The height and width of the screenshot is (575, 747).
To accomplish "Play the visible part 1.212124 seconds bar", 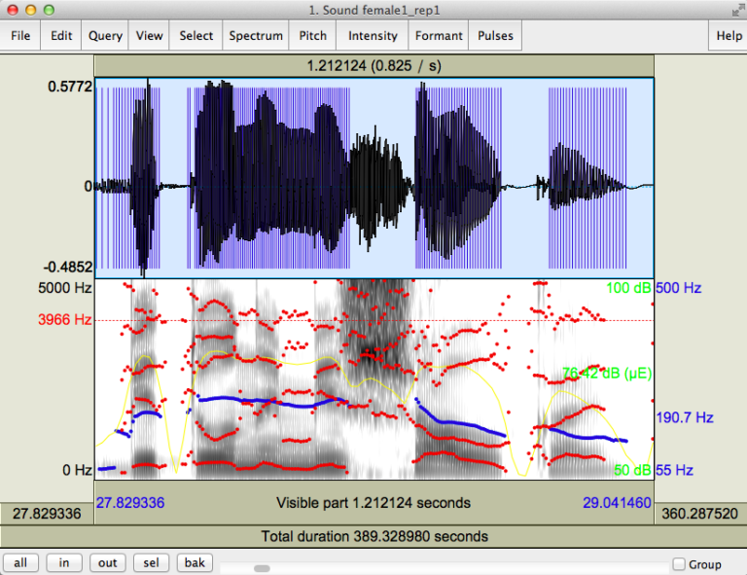I will [373, 503].
